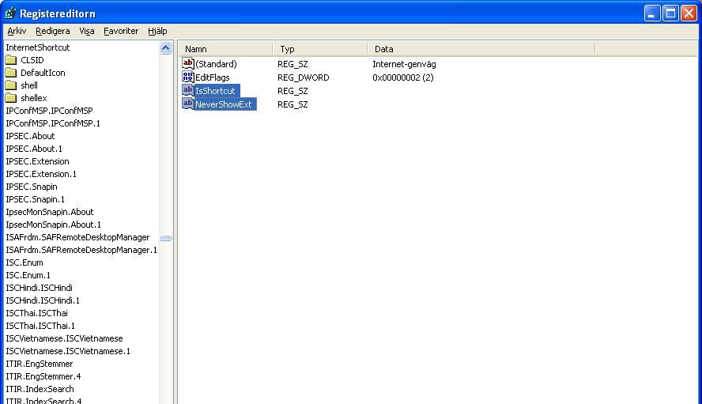This screenshot has height=404, width=702.
Task: Click the IsShortcut string value icon
Action: click(187, 90)
